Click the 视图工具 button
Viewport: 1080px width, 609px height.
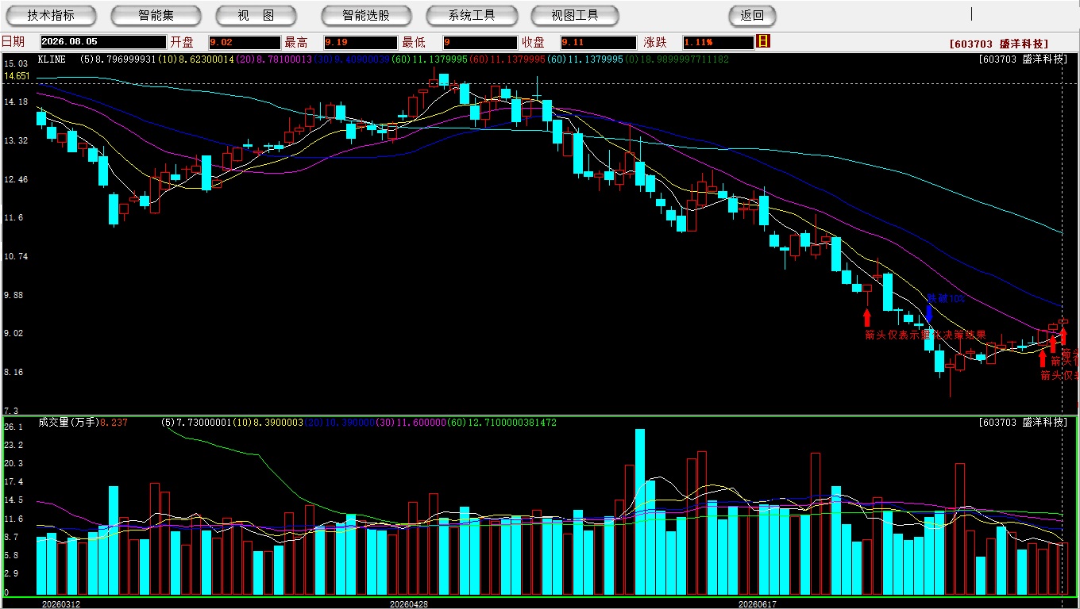pyautogui.click(x=575, y=15)
